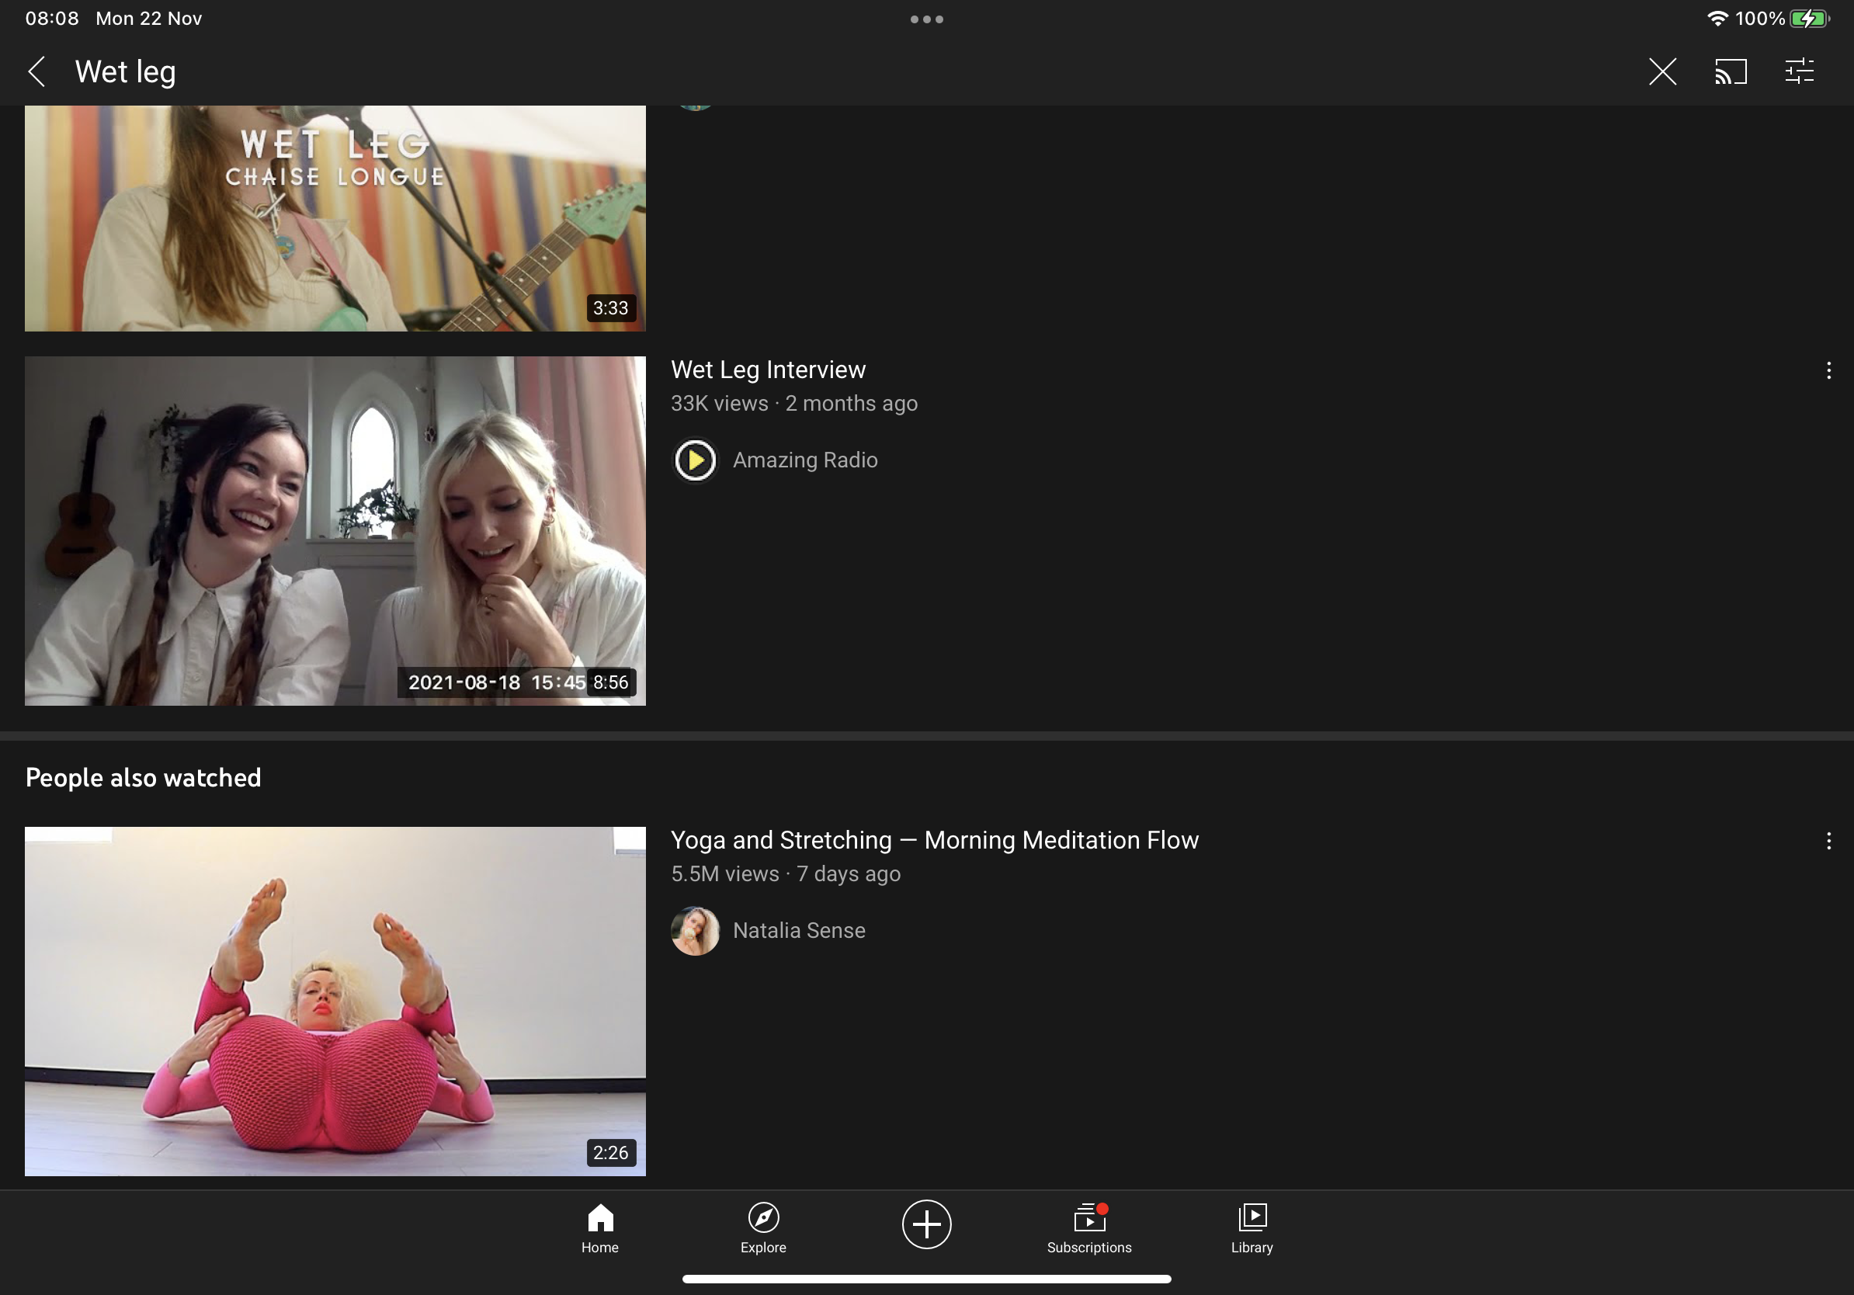This screenshot has width=1854, height=1295.
Task: Play the Wet Leg Chaise Longue thumbnail
Action: [x=335, y=218]
